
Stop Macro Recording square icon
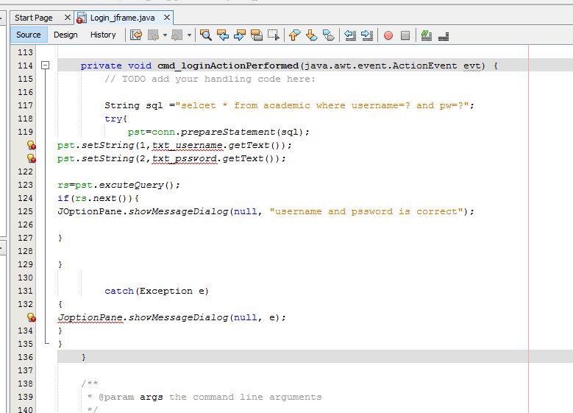point(405,35)
